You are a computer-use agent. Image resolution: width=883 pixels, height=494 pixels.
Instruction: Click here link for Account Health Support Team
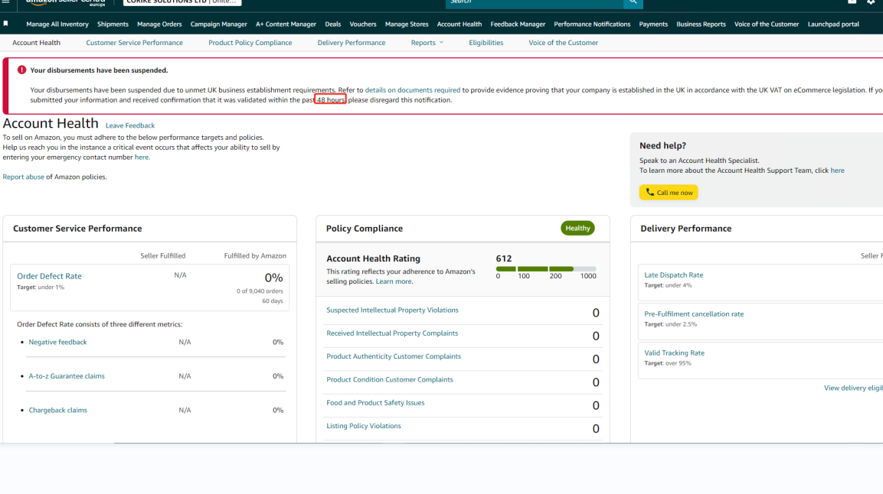pos(837,171)
